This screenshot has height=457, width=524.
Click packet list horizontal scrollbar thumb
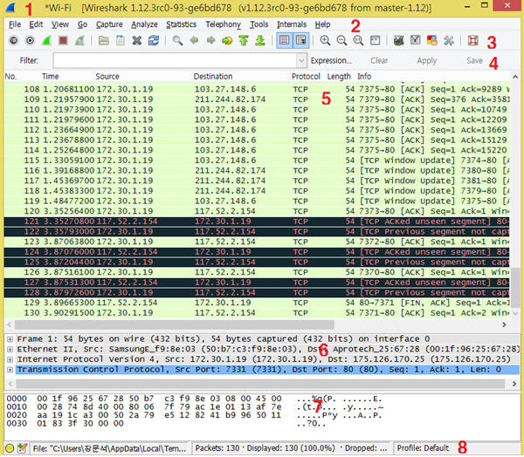(175, 324)
